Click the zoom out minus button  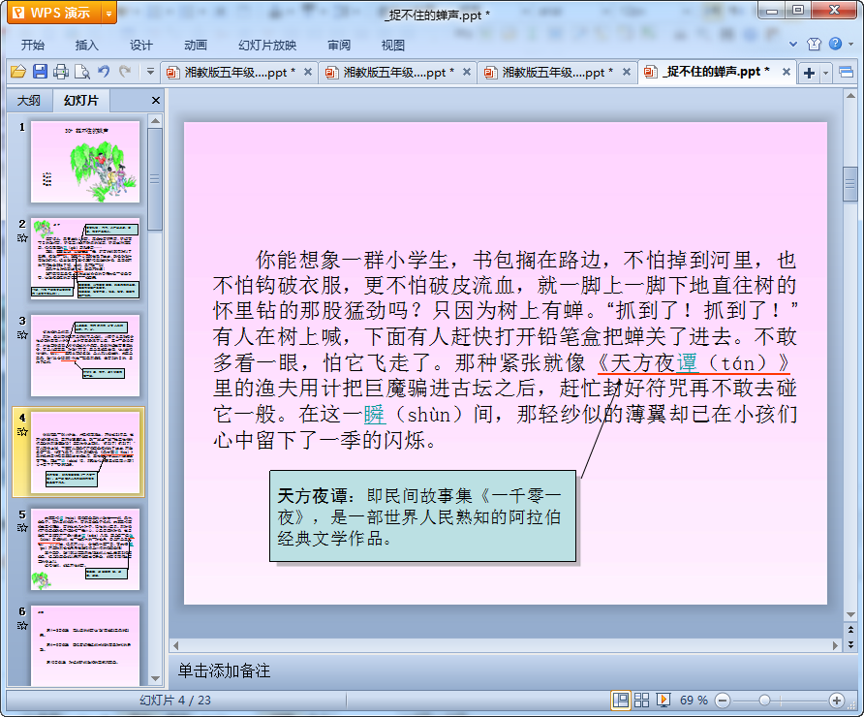click(x=723, y=701)
